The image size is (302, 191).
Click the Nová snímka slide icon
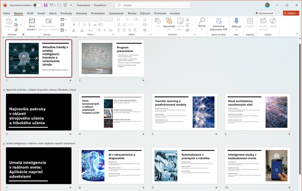click(32, 20)
